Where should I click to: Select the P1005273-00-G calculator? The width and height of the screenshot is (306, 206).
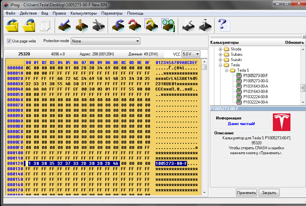256,81
